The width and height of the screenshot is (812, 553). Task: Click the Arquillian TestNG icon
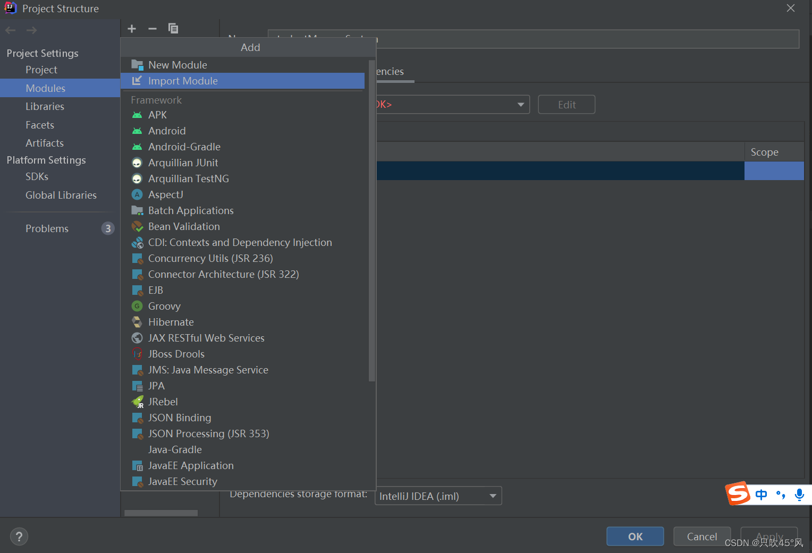click(x=137, y=178)
